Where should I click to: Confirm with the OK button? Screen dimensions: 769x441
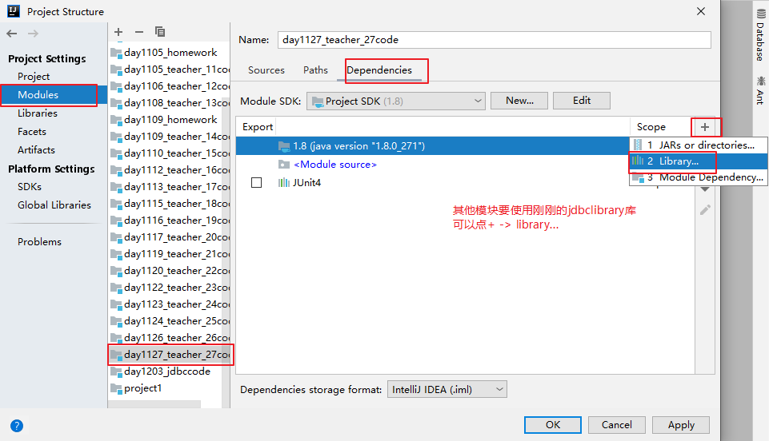(553, 425)
